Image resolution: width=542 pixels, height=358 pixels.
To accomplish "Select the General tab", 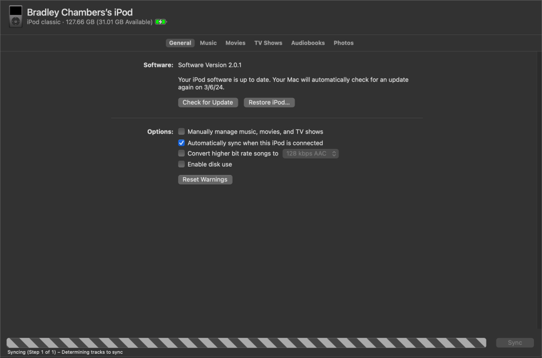I will (180, 43).
